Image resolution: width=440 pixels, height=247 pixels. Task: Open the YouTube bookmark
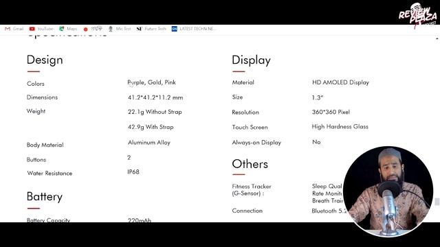coord(41,29)
